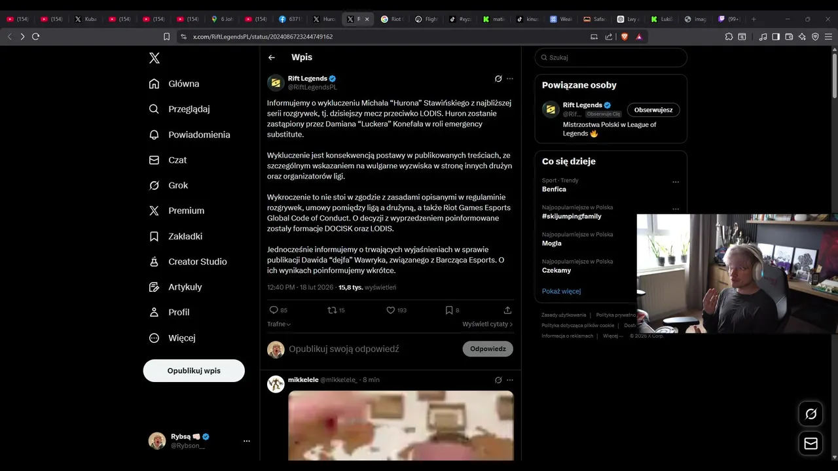Open the Artykuły section

(175, 287)
